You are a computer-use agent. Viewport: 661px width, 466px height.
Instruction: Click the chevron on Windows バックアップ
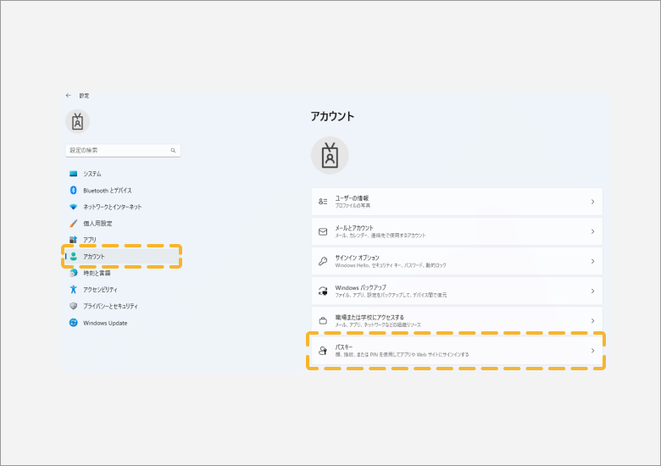pyautogui.click(x=592, y=291)
